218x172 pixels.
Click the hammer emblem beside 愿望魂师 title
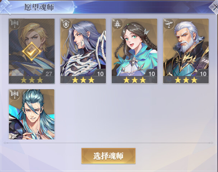pos(5,7)
